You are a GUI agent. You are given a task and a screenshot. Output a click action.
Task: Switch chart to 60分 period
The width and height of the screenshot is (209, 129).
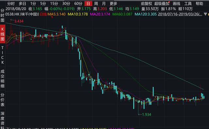click(78, 4)
